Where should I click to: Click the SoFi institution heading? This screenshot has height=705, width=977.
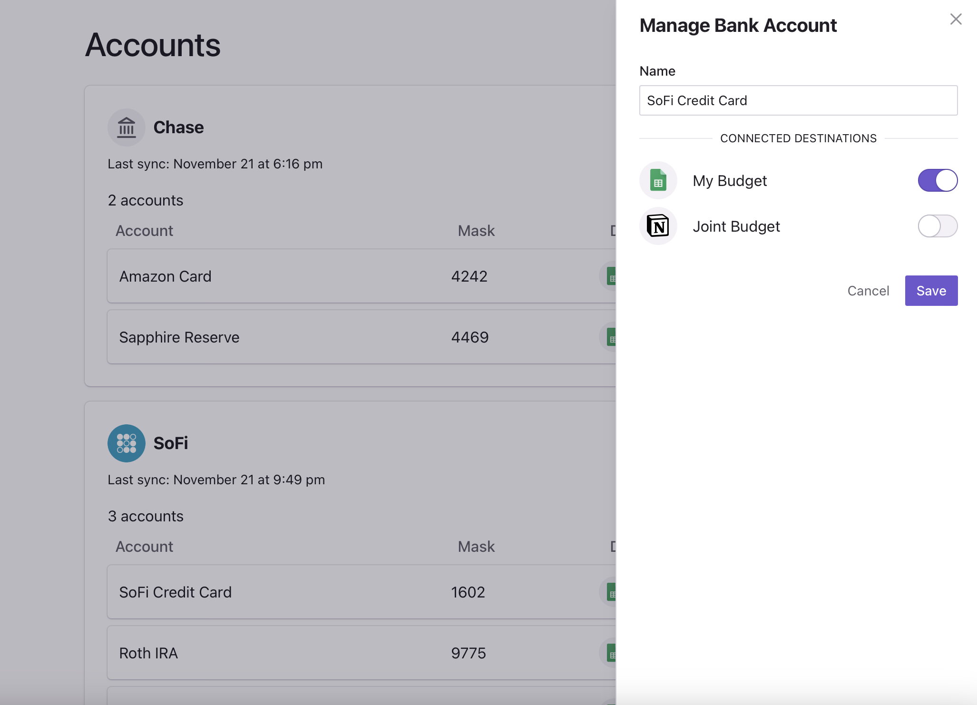(171, 443)
